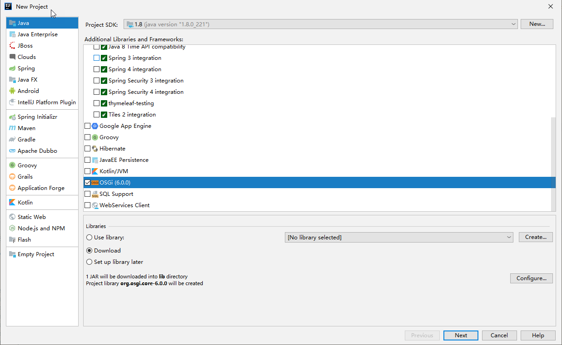Select the Download radio button
The width and height of the screenshot is (562, 345).
[x=89, y=251]
